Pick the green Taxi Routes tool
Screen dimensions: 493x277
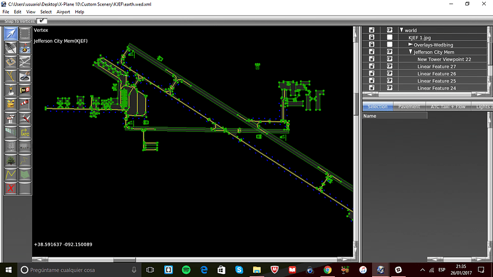tap(11, 132)
